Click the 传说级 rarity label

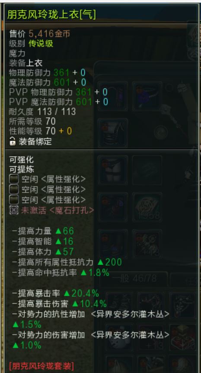41,44
